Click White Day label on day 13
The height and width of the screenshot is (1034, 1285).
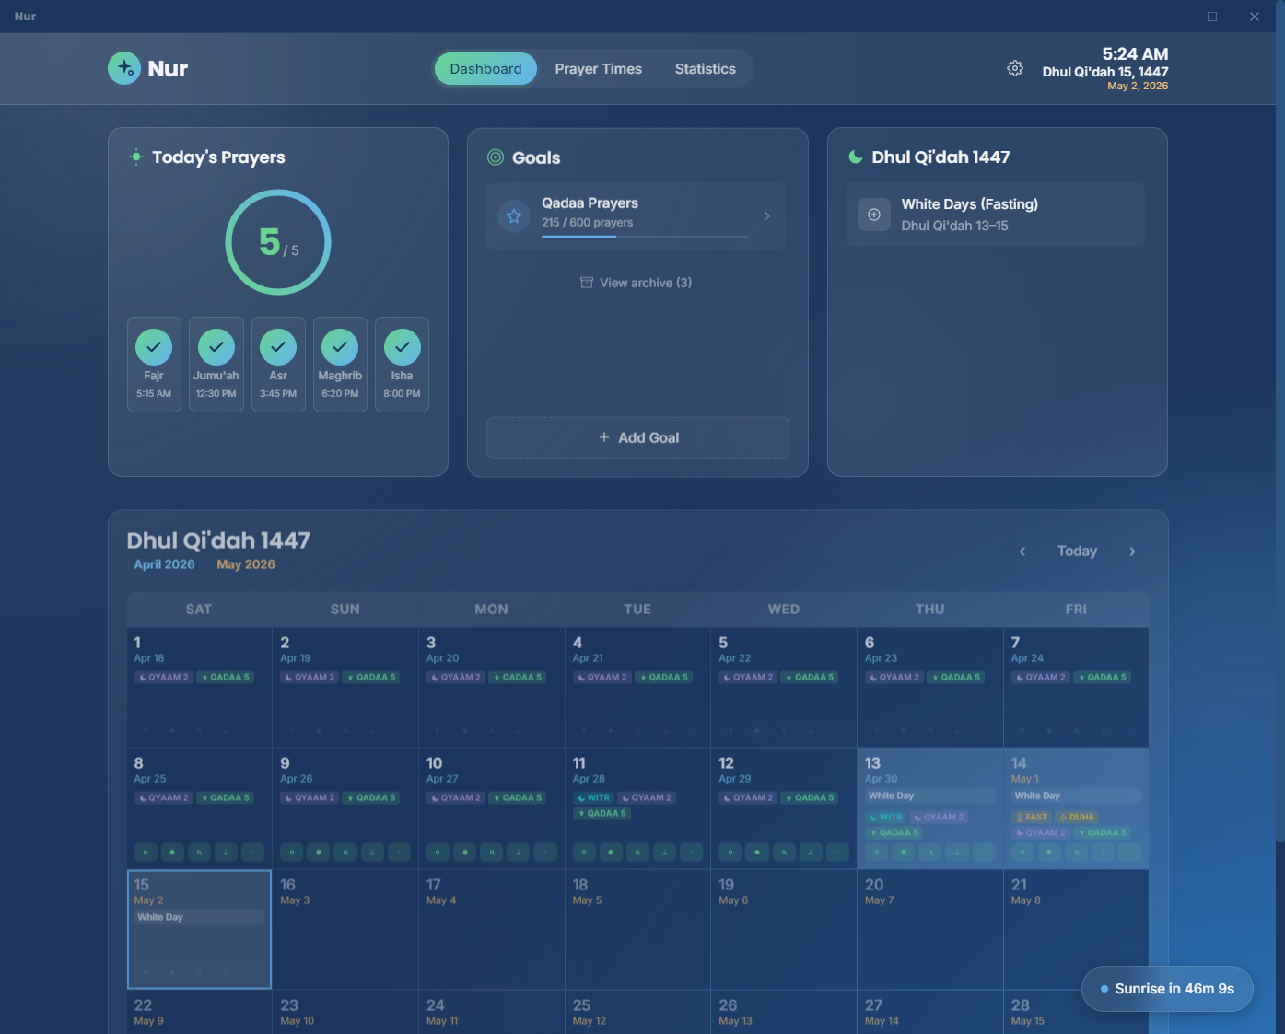930,796
